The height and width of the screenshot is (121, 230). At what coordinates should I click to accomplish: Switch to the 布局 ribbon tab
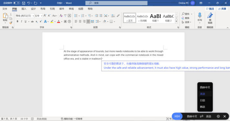43,9
